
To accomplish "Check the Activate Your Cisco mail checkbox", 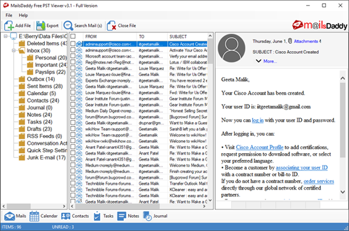I will pos(73,50).
